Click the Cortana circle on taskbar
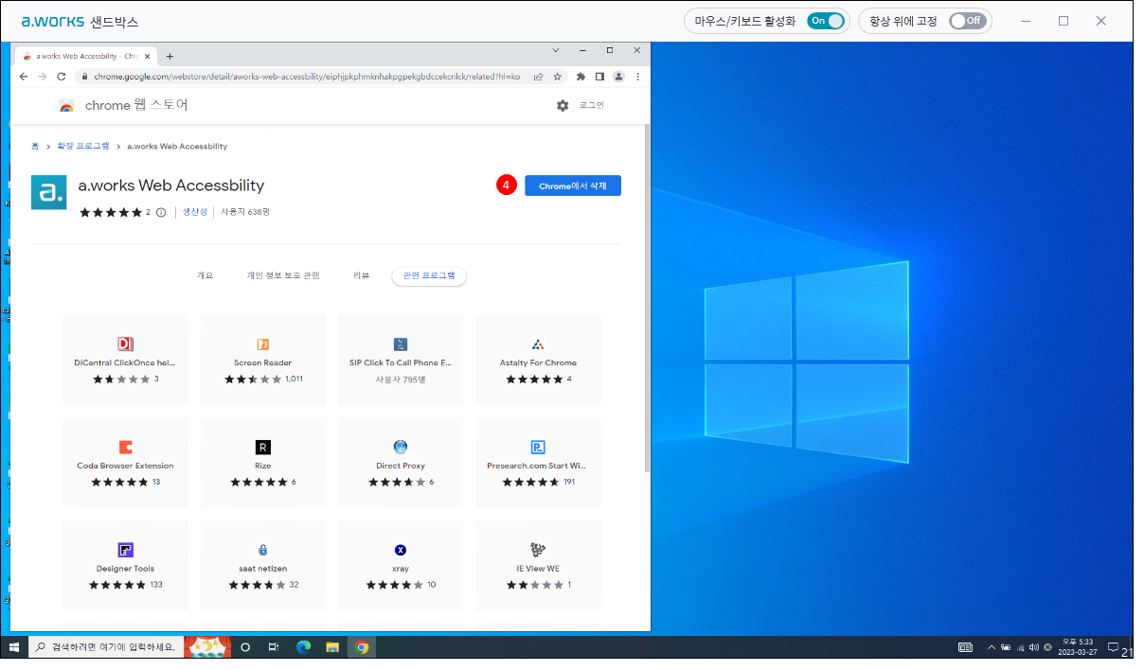This screenshot has height=670, width=1144. 245,647
